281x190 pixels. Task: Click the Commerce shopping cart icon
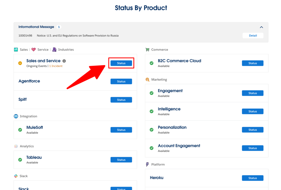(x=147, y=49)
